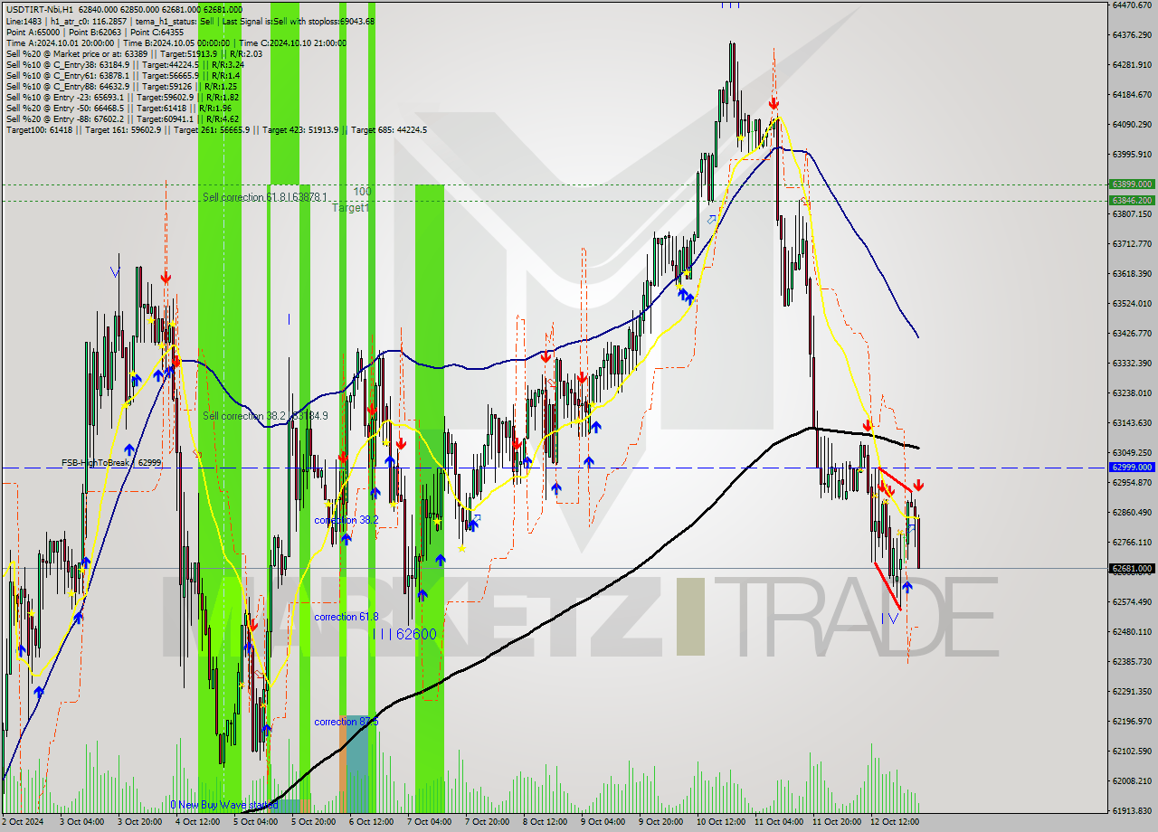The image size is (1158, 832).
Task: Click the 61913.830 price axis label
Action: pyautogui.click(x=1132, y=811)
